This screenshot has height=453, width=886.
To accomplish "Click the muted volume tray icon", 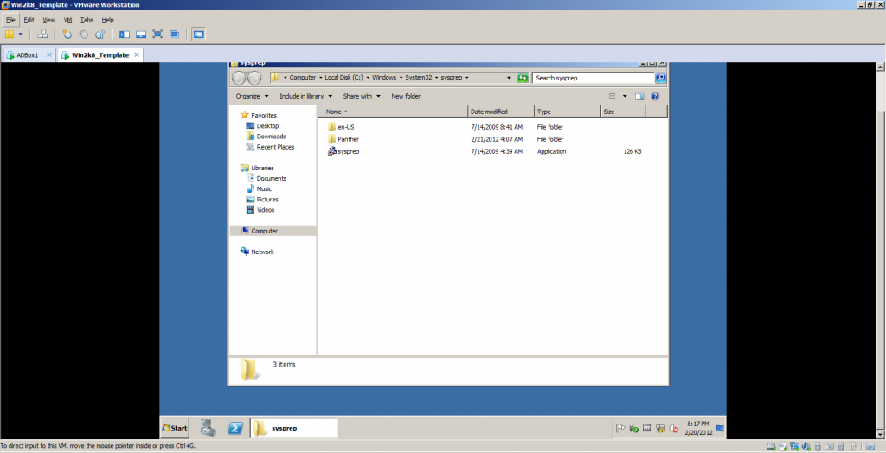I will pyautogui.click(x=674, y=428).
